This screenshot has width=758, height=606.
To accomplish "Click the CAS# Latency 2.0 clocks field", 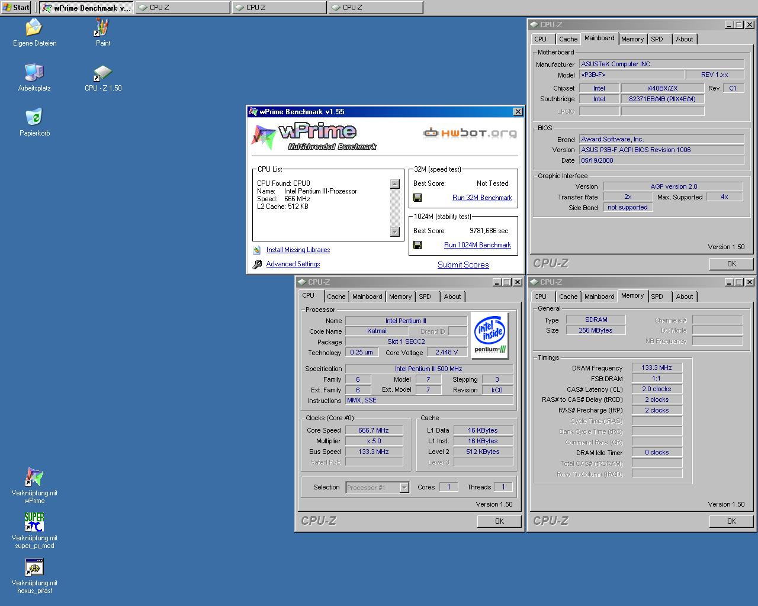I will tap(657, 389).
